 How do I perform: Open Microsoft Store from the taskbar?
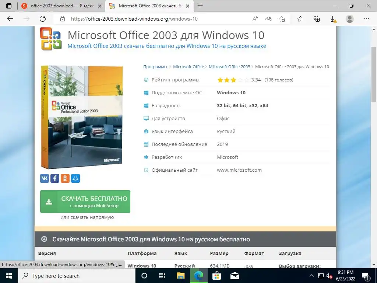click(216, 276)
